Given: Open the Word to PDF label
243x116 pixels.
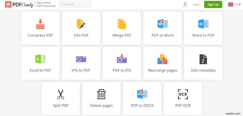Looking at the screenshot, I should pos(203,35).
